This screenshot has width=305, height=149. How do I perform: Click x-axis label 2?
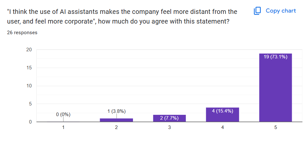(117, 127)
